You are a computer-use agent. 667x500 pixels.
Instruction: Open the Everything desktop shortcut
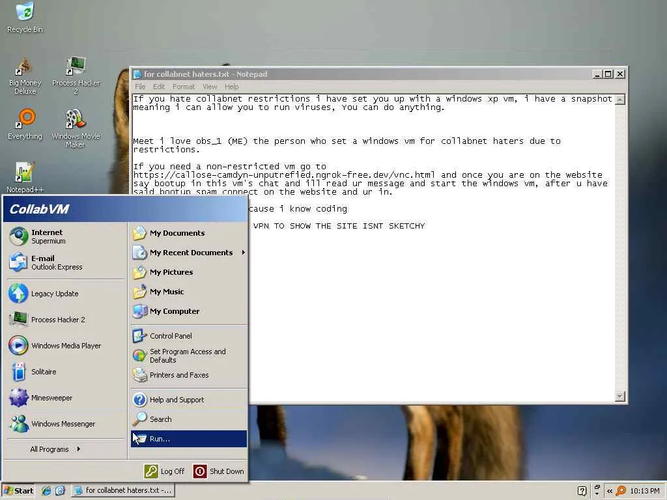click(x=25, y=124)
